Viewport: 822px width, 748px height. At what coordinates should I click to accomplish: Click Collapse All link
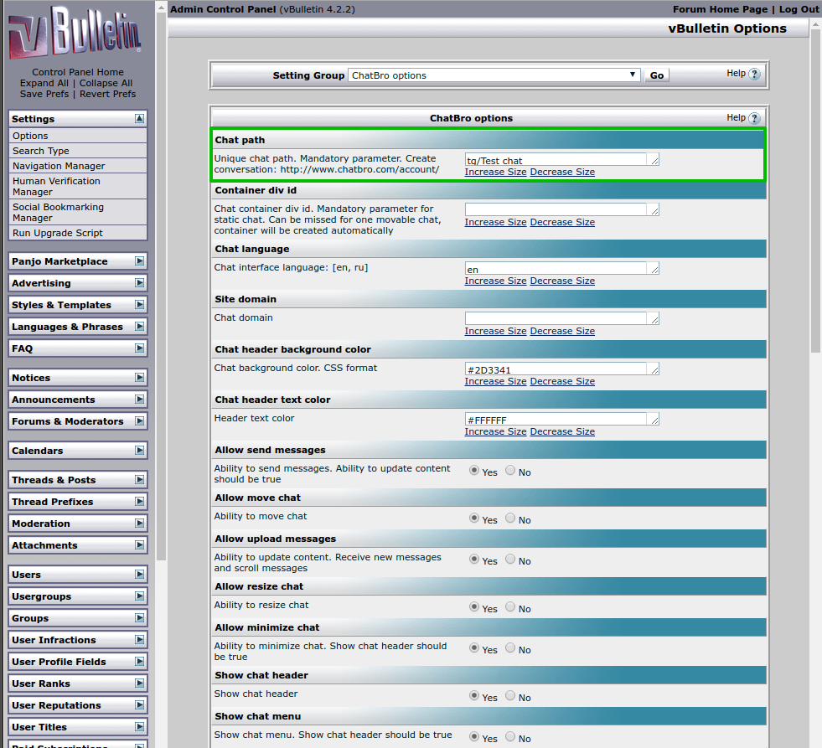[x=106, y=84]
